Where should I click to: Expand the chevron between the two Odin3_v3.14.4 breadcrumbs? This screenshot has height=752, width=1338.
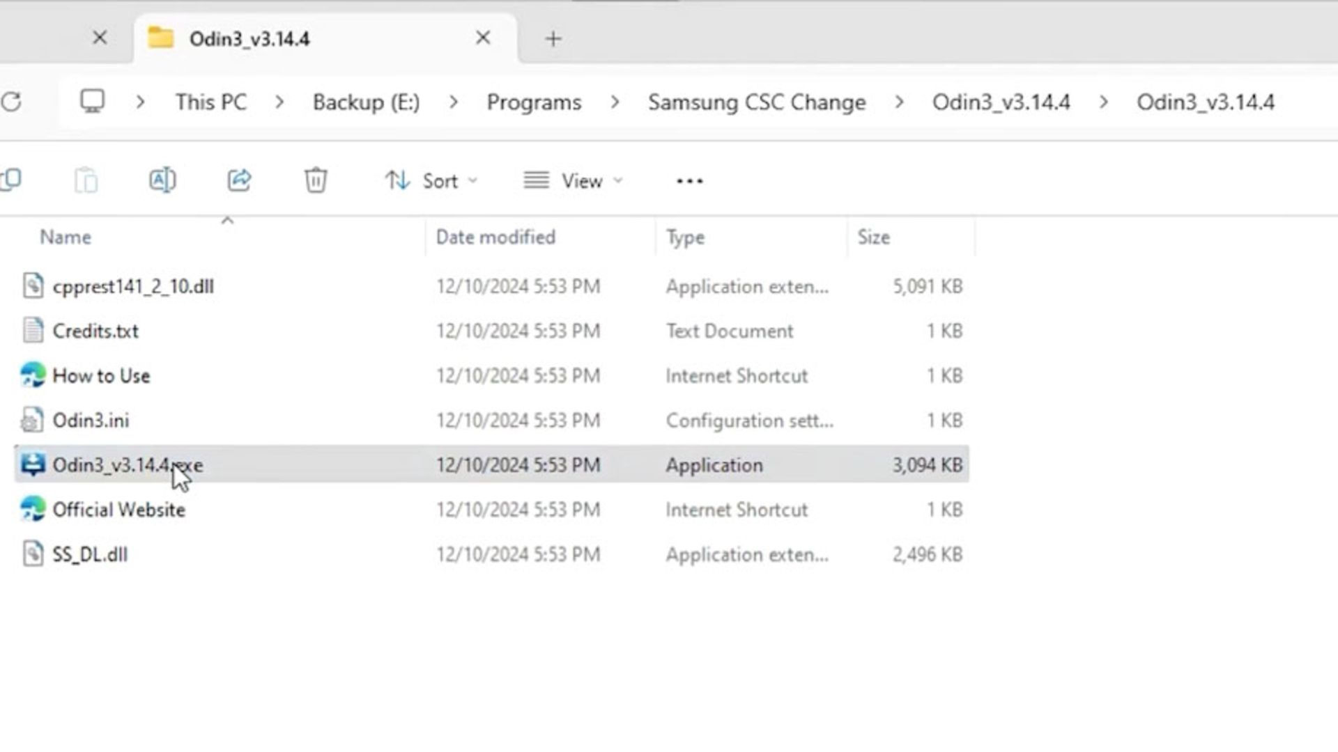pos(1104,102)
